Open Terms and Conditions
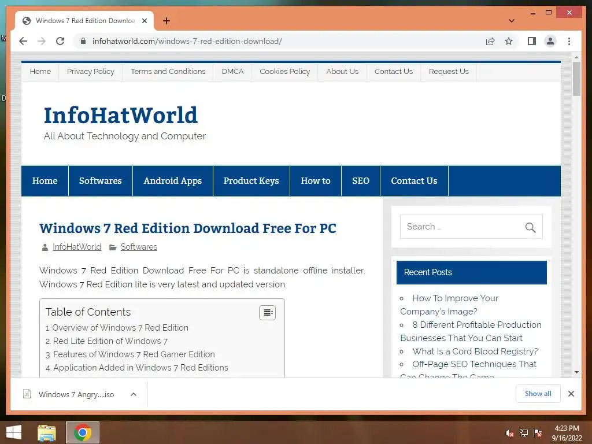The width and height of the screenshot is (592, 444). (168, 71)
